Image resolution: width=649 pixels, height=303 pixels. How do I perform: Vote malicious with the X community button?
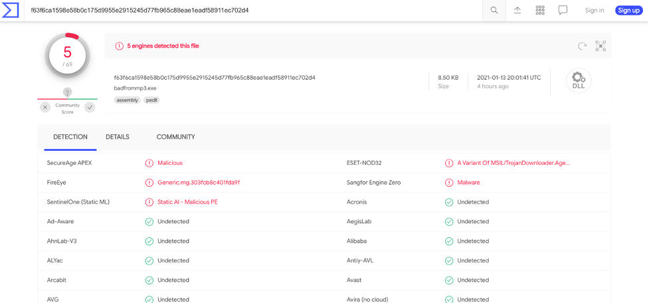(x=46, y=108)
